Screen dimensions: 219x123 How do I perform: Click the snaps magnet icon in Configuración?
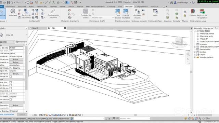[x=19, y=14]
